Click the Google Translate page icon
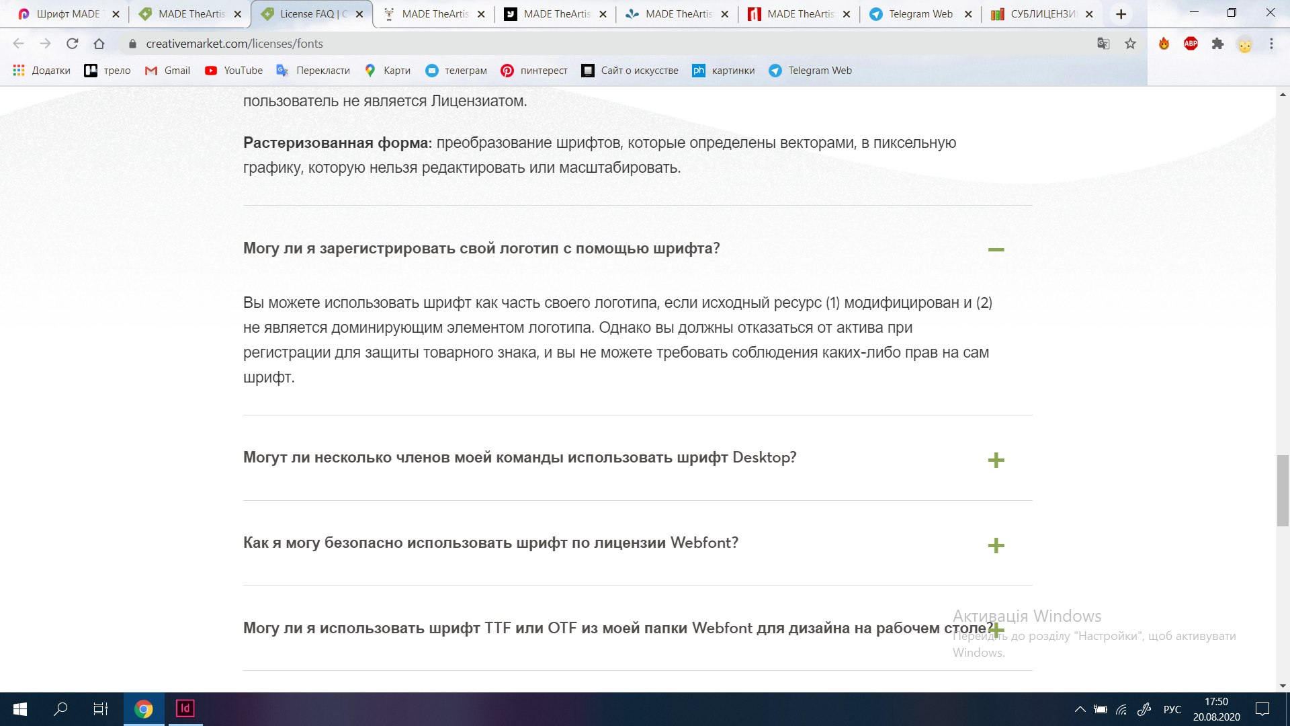1290x726 pixels. coord(1103,44)
